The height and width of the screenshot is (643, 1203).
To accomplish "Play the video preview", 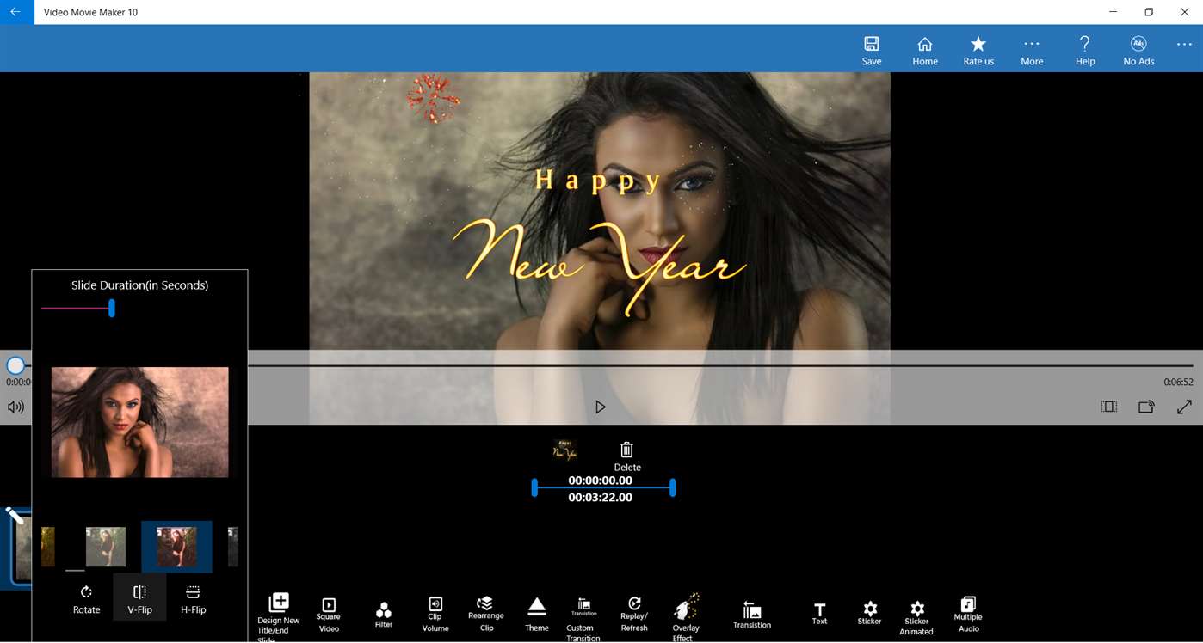I will pos(601,407).
